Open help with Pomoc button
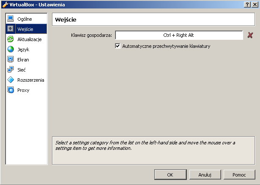 coord(239,174)
